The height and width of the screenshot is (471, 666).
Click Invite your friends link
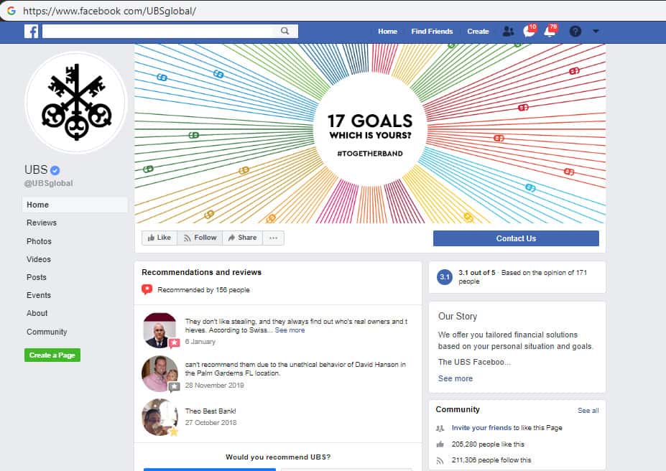[x=481, y=428]
